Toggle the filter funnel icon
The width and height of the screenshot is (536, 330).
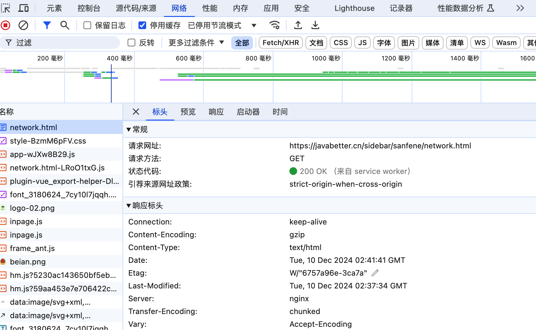tap(47, 25)
